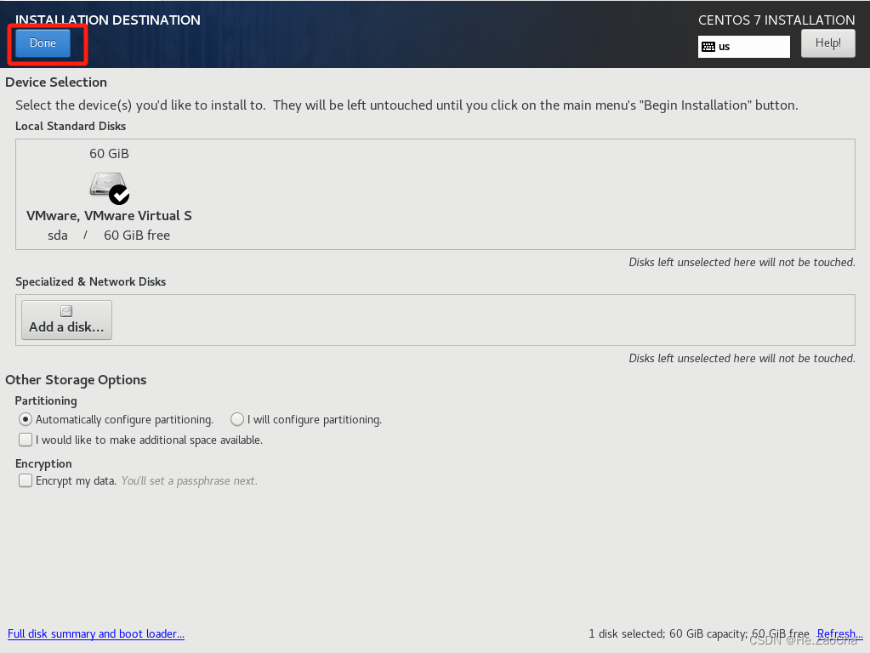Click You'll set a passphrase next hint
The height and width of the screenshot is (653, 870).
coord(189,480)
